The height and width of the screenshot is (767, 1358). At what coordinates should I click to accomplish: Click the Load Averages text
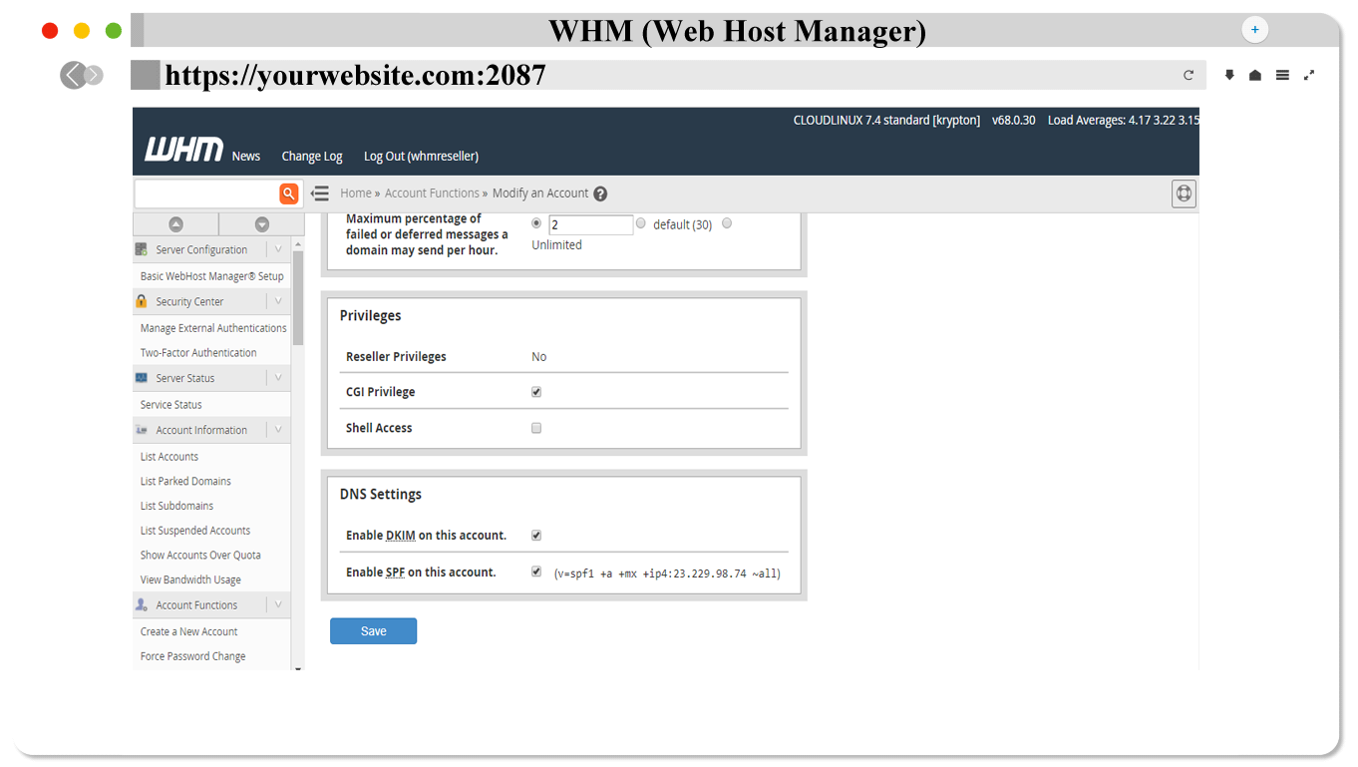[1124, 120]
